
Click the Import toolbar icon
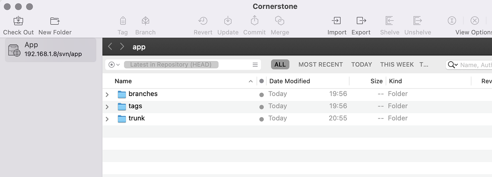[x=336, y=21]
